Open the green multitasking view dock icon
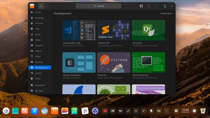Image resolution: width=210 pixels, height=118 pixels. [15, 111]
